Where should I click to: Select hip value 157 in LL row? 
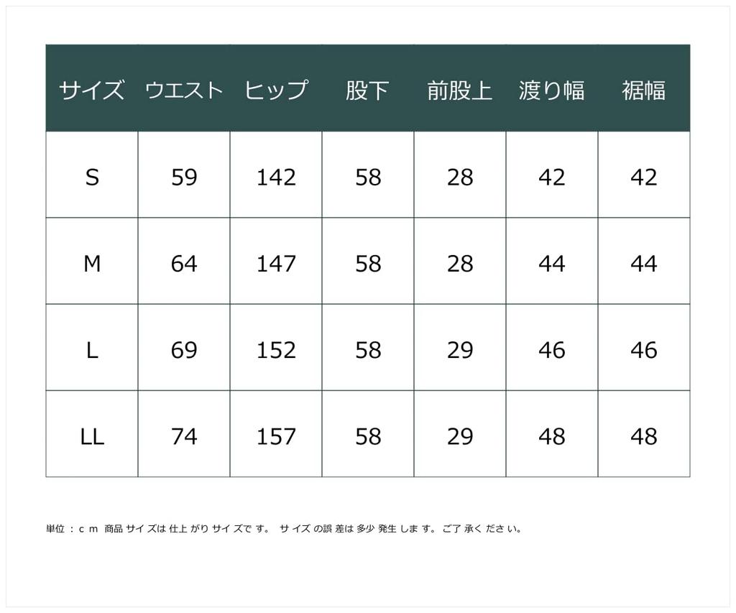(x=276, y=436)
